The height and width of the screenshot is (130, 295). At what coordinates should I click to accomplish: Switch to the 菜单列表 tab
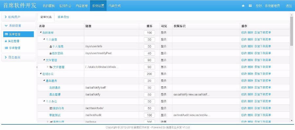[x=46, y=17]
